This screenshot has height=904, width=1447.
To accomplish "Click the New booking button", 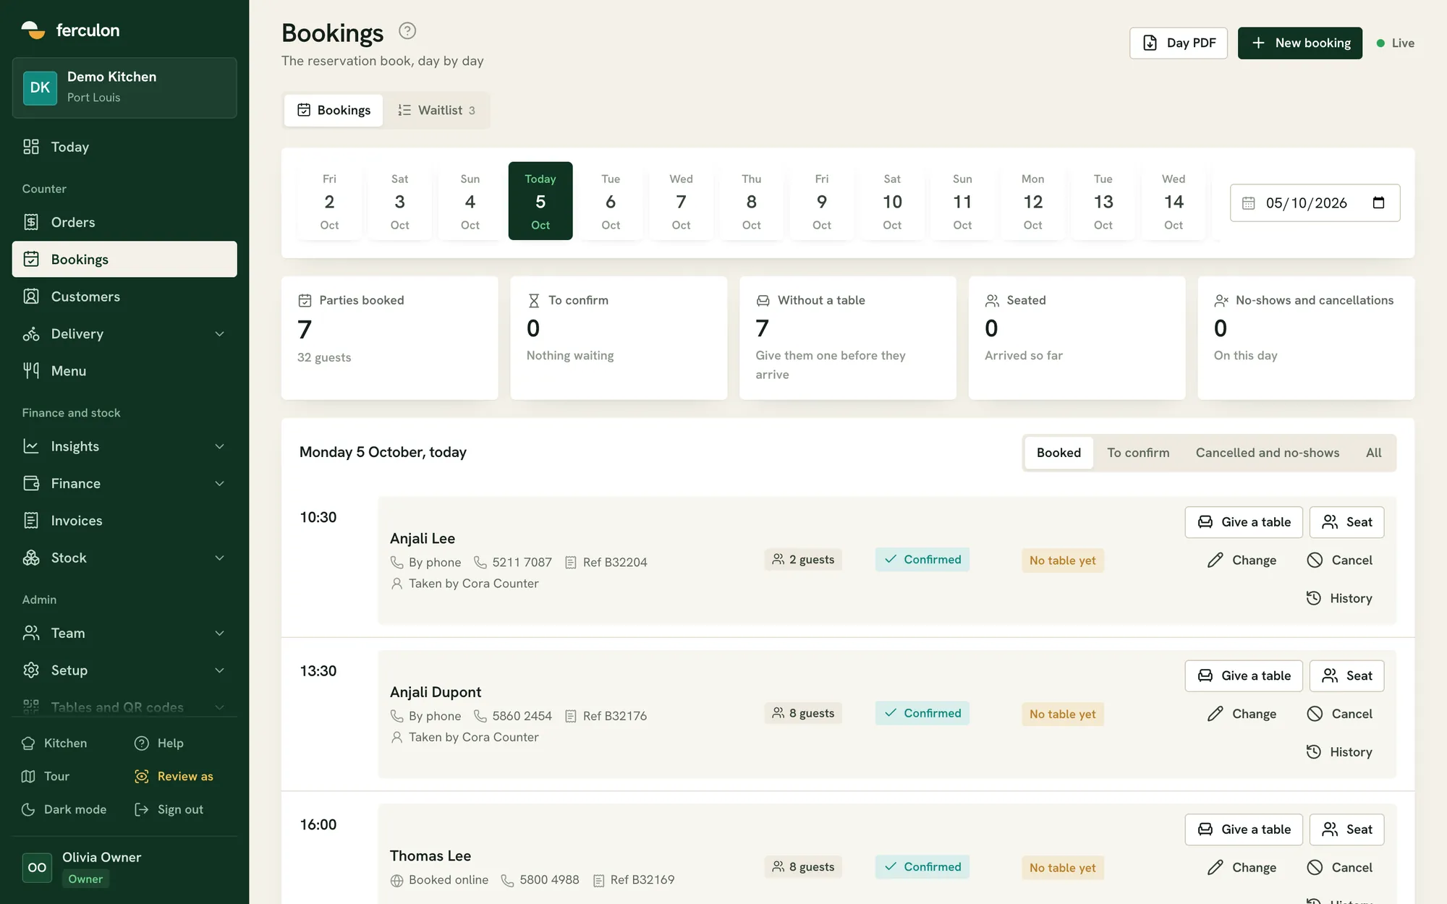I will (x=1300, y=43).
